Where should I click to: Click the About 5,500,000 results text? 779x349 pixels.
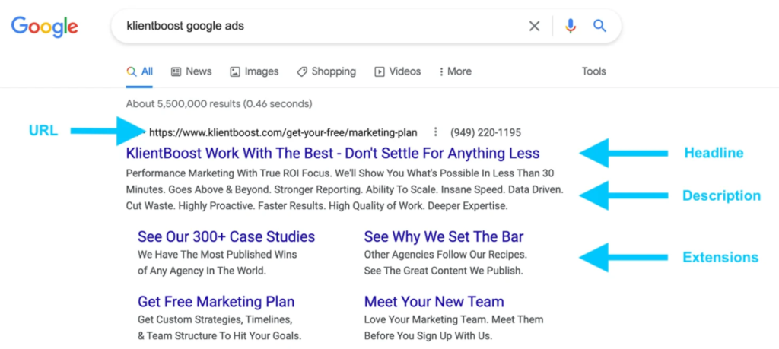[x=219, y=103]
